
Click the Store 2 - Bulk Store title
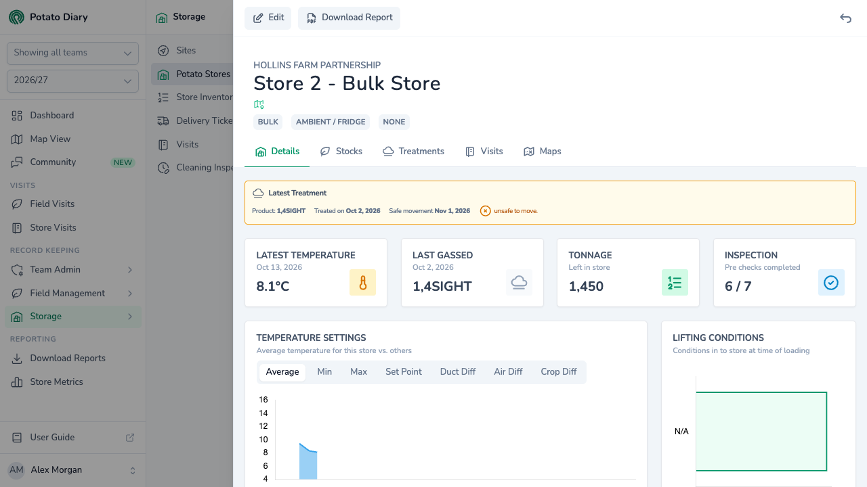coord(347,84)
